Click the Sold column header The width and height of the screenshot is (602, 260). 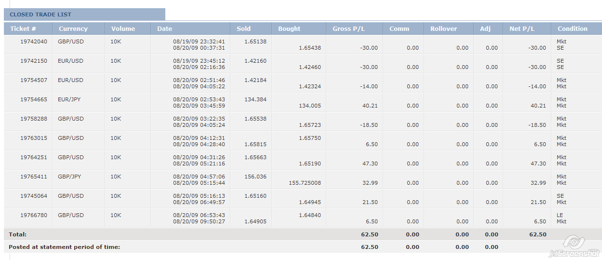pos(243,29)
